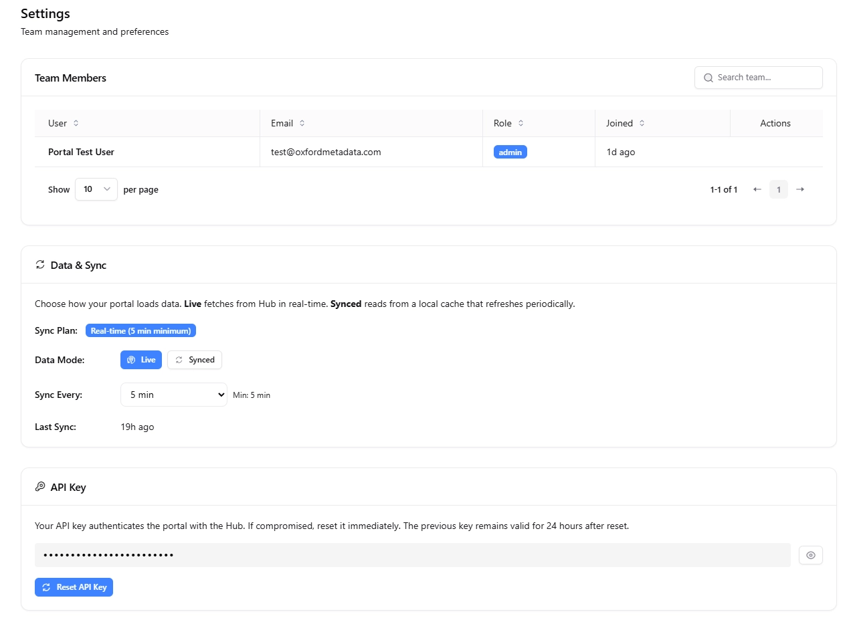This screenshot has height=630, width=849.
Task: Click the right arrow pagination icon
Action: coord(800,189)
